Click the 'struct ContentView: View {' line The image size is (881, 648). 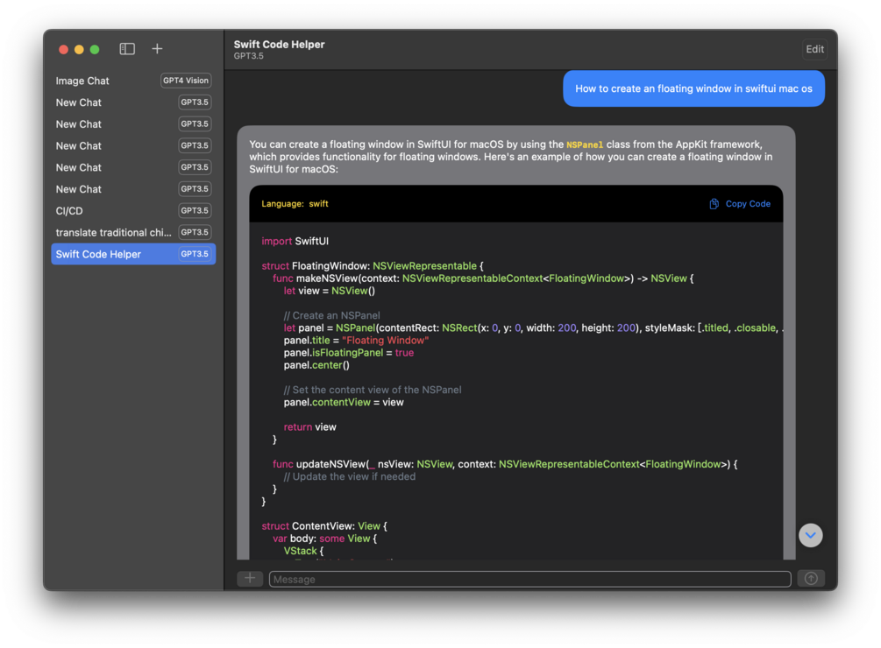(324, 526)
